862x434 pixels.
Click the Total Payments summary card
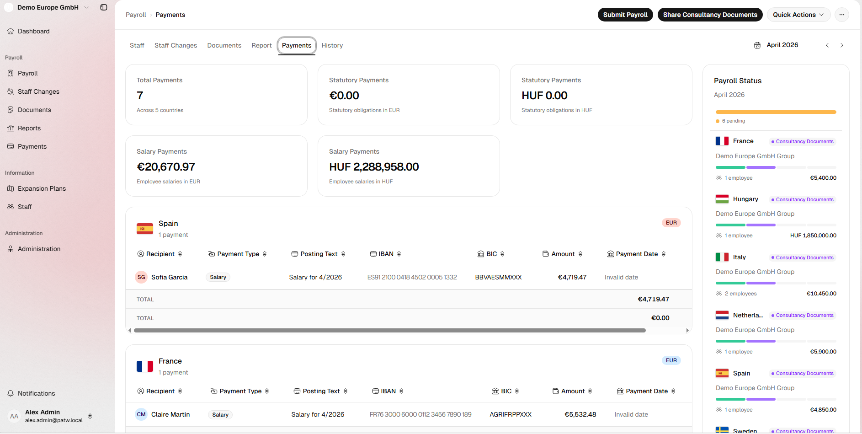click(217, 95)
